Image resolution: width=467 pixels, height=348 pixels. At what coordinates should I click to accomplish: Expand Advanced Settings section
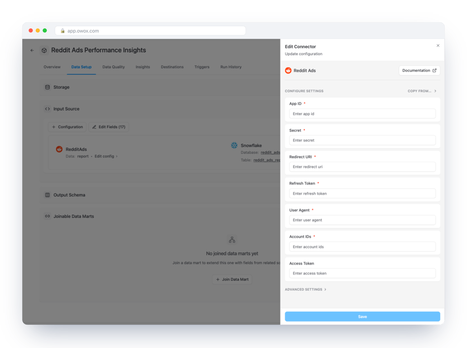point(306,289)
